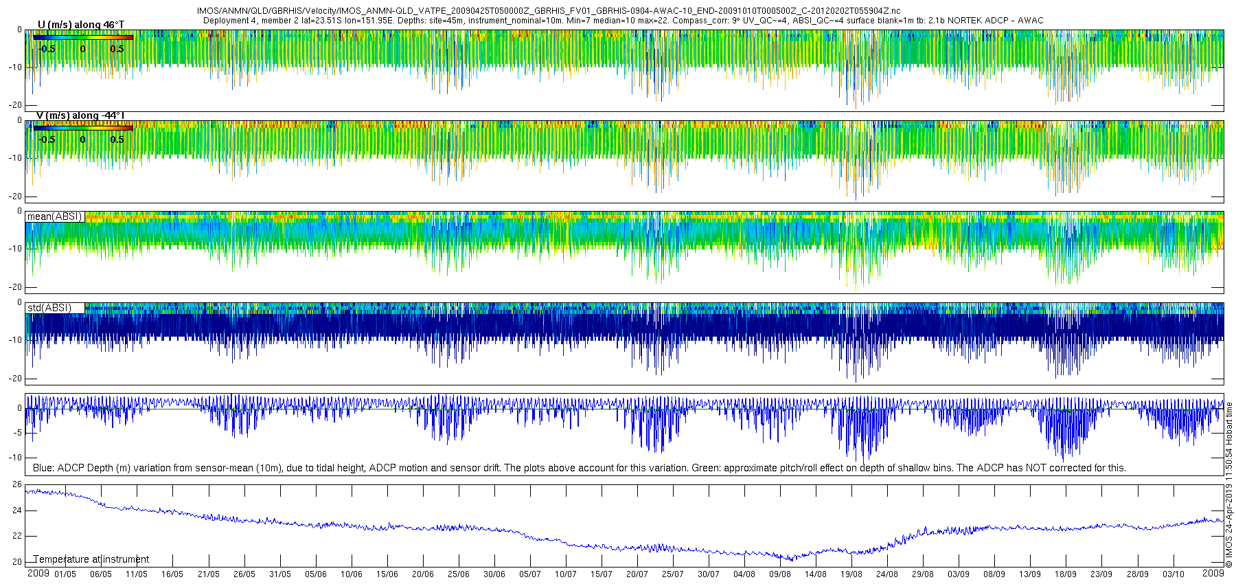Click the '30/07' date tick label
Image resolution: width=1236 pixels, height=584 pixels.
click(x=709, y=574)
